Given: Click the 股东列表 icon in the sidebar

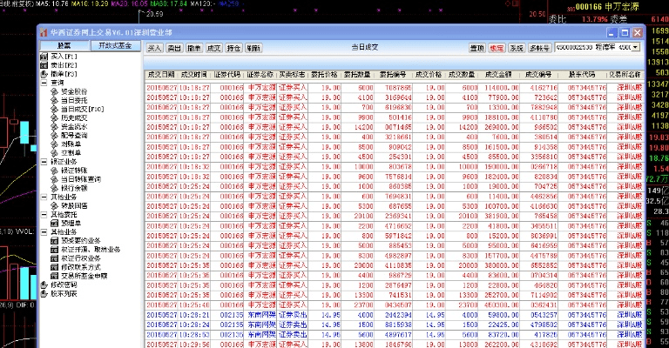Looking at the screenshot, I should (x=44, y=293).
